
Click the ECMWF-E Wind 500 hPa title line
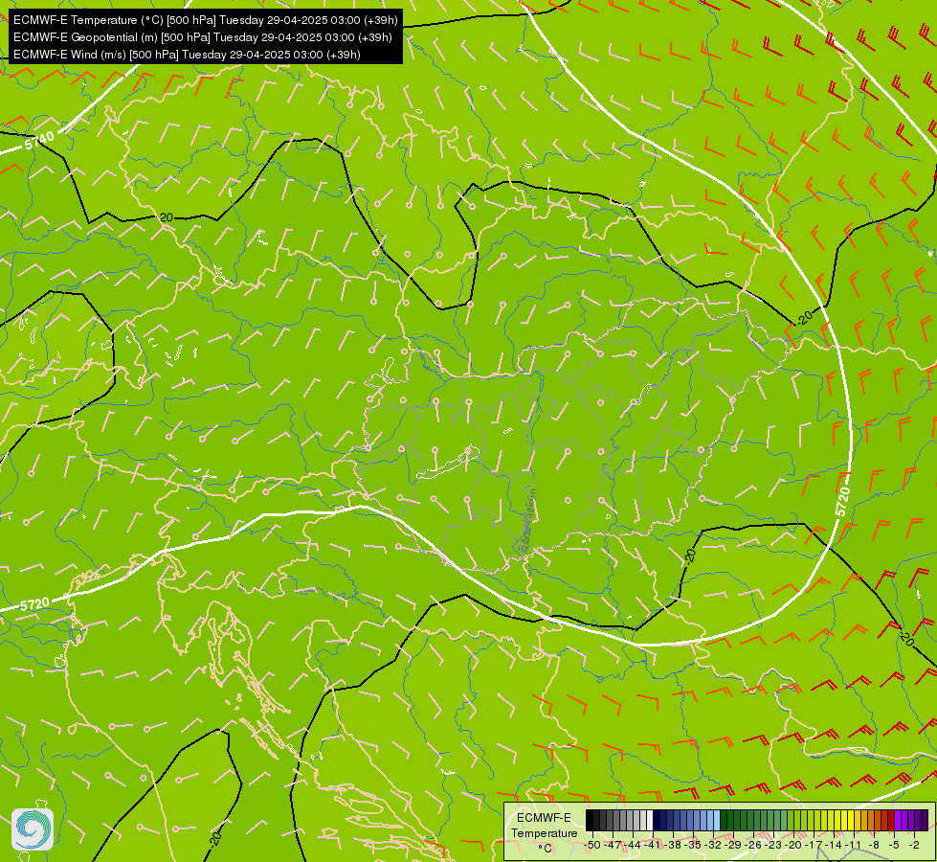tap(187, 55)
